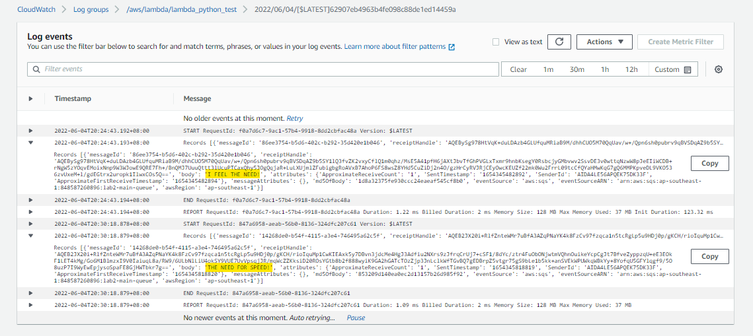Expand all rows using the header arrow
This screenshot has width=753, height=336.
[30, 99]
